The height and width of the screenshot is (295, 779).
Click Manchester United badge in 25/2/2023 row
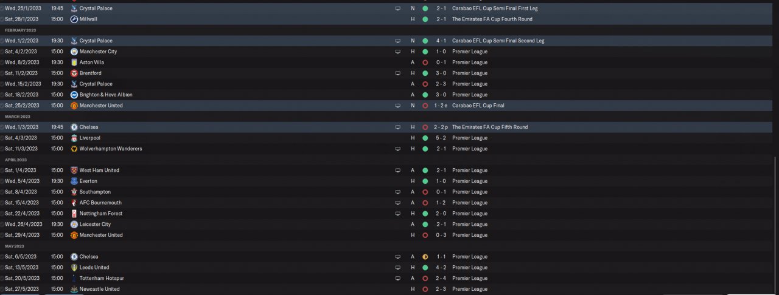74,106
